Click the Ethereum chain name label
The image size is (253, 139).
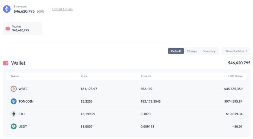[x=20, y=6]
